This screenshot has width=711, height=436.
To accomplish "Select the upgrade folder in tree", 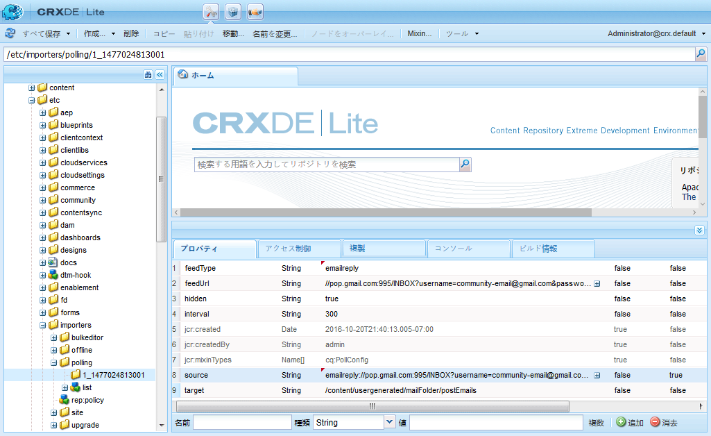I will [85, 425].
